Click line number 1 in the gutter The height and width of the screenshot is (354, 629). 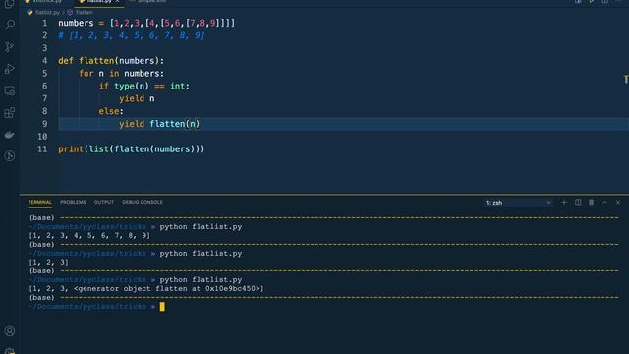tap(44, 23)
